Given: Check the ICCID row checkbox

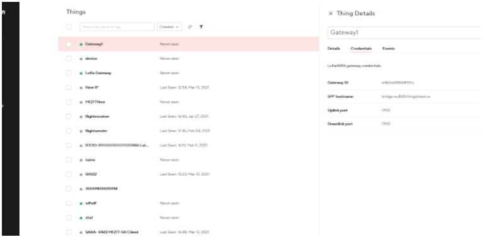Looking at the screenshot, I should [69, 146].
